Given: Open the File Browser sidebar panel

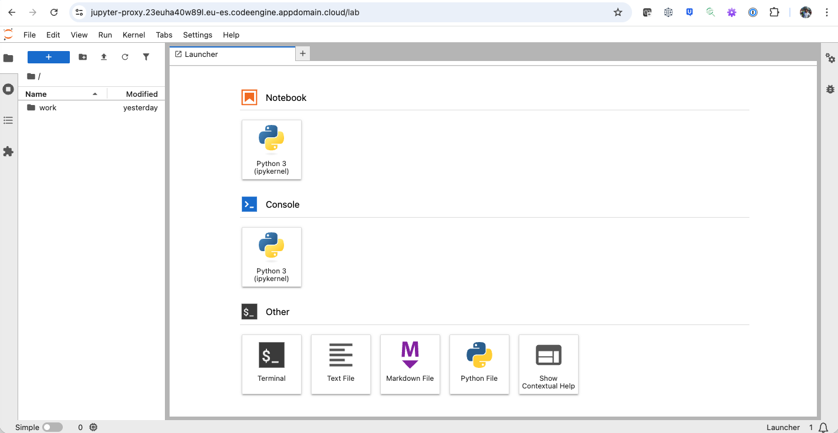Looking at the screenshot, I should tap(8, 58).
